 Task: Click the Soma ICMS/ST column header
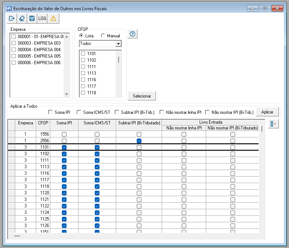click(97, 125)
